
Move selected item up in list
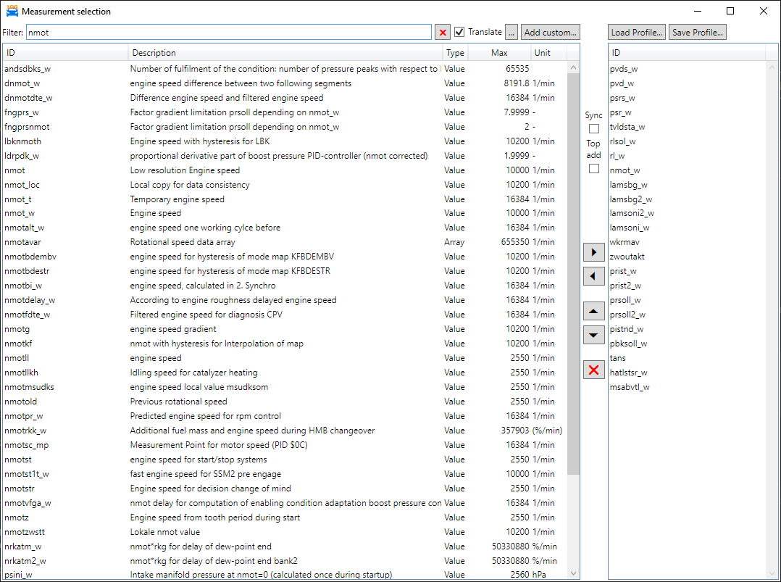(x=594, y=311)
